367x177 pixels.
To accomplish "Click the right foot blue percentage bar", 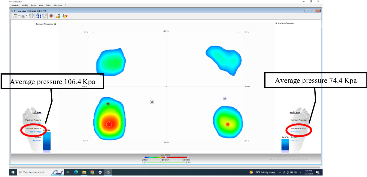I will tap(285, 144).
